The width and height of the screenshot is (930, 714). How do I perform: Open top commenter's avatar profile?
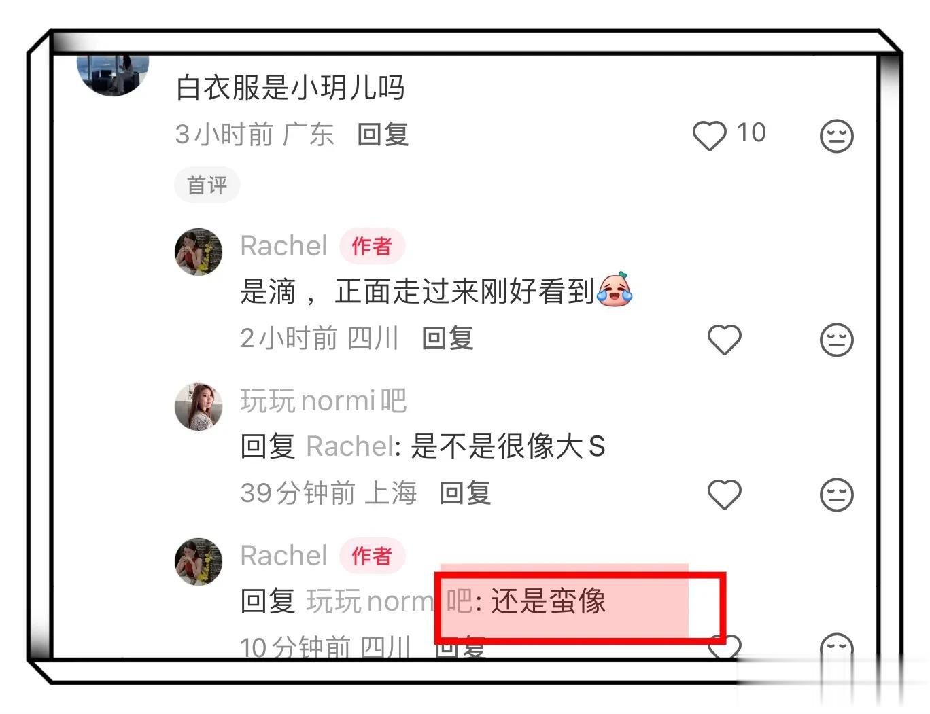[x=113, y=75]
